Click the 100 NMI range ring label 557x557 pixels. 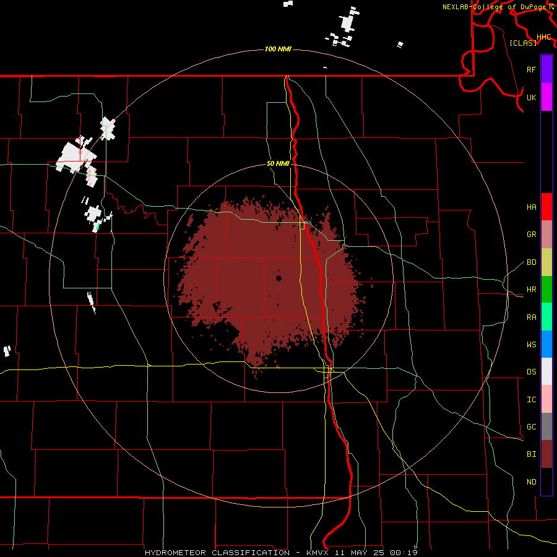point(278,49)
